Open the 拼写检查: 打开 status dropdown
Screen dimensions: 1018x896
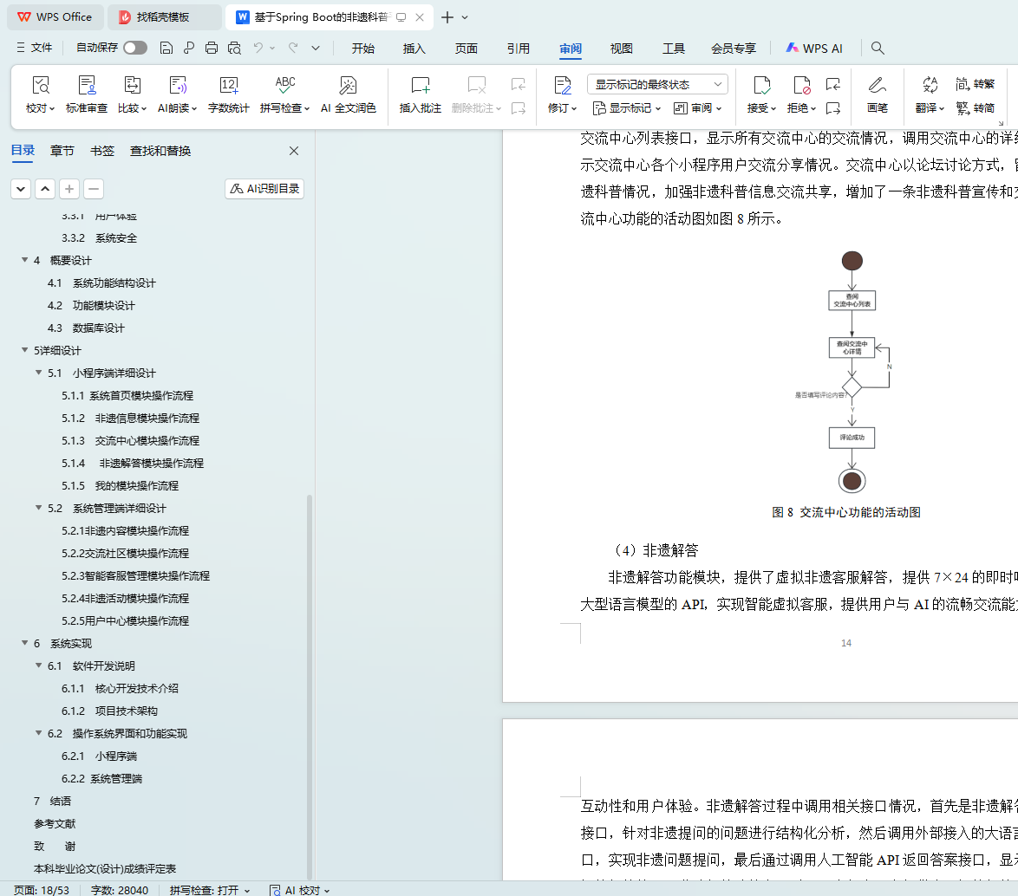[210, 890]
